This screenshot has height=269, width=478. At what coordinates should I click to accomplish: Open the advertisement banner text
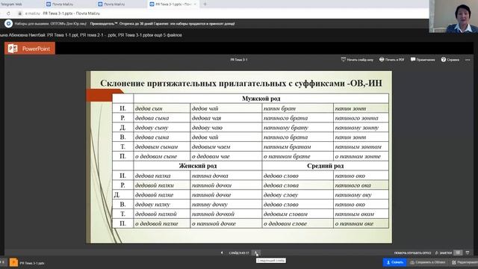(125, 23)
